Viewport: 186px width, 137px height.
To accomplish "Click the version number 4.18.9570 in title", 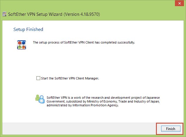I will [90, 14].
